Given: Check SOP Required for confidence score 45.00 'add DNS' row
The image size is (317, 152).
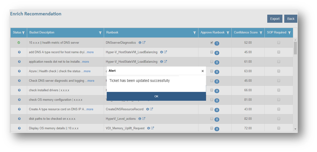Looking at the screenshot, I should (x=279, y=52).
